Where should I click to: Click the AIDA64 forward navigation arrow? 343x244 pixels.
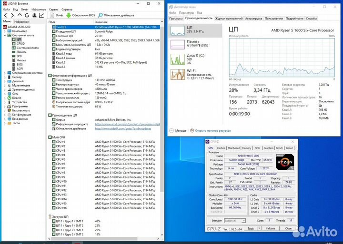point(12,15)
